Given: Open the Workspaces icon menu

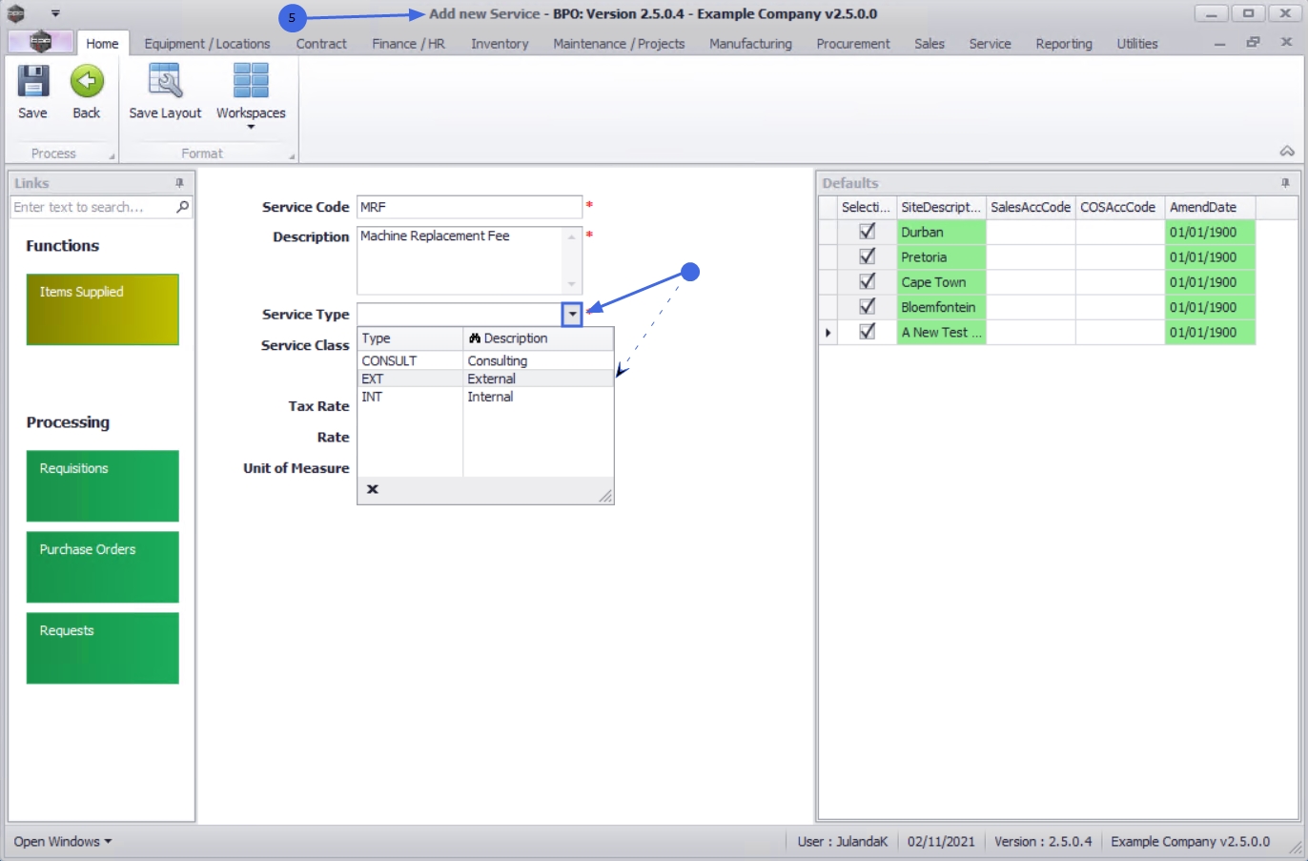Looking at the screenshot, I should click(251, 82).
